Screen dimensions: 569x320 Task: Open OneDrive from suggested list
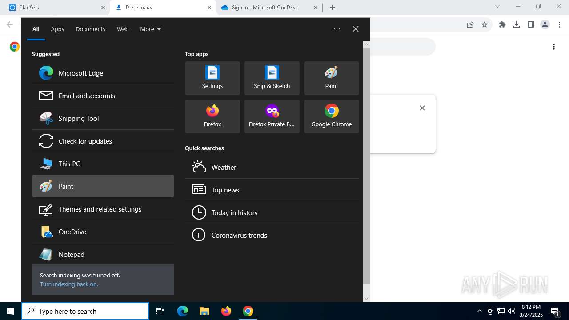point(103,232)
